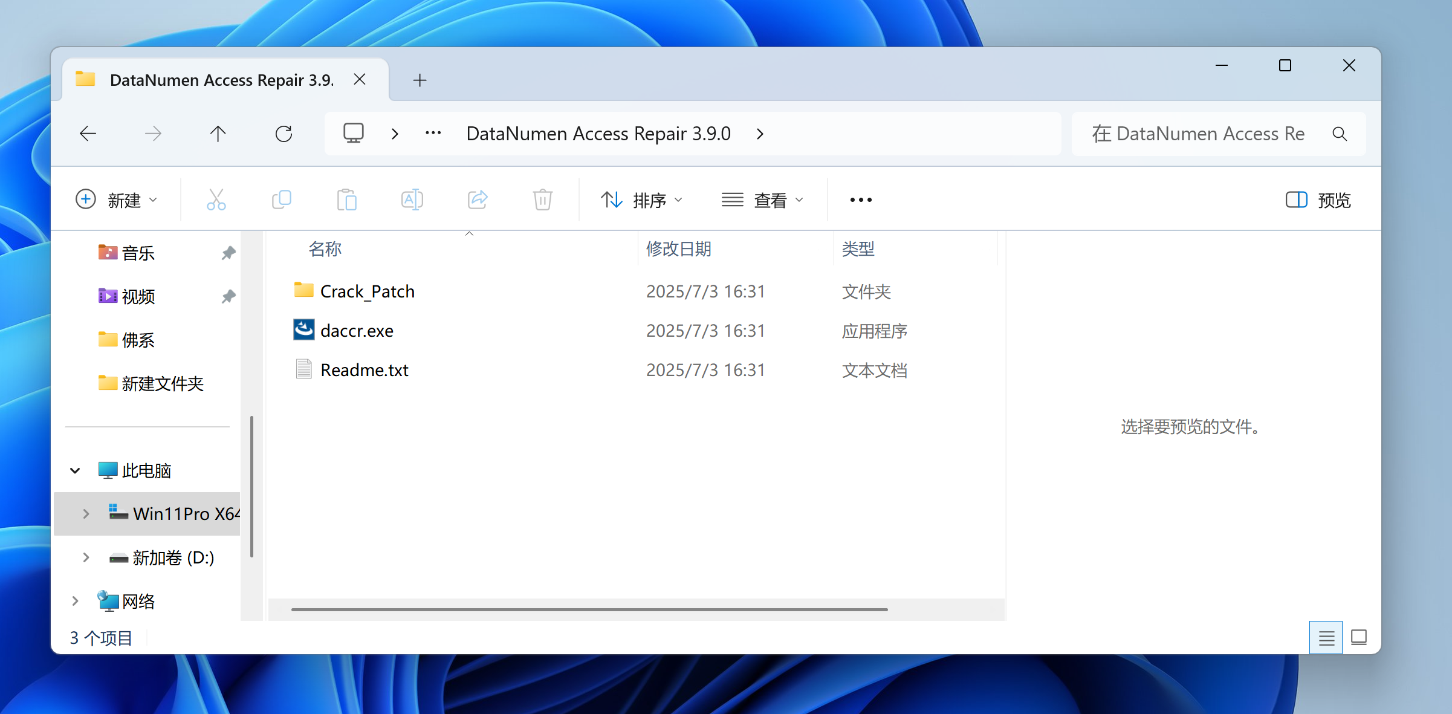Viewport: 1452px width, 714px height.
Task: Sort by 修改日期 column header
Action: pyautogui.click(x=678, y=249)
